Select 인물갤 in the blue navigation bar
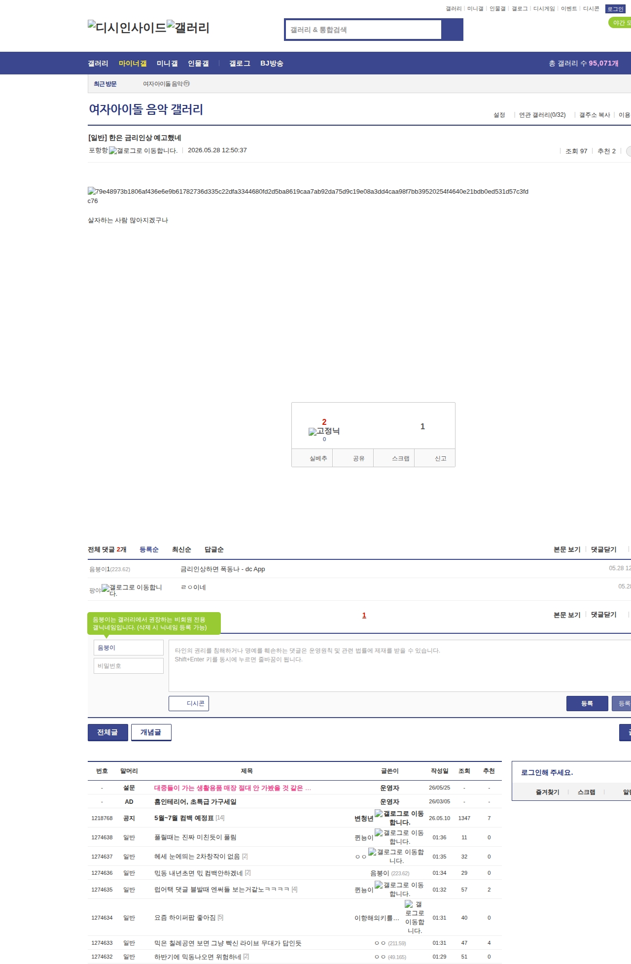This screenshot has width=631, height=964. pyautogui.click(x=198, y=63)
